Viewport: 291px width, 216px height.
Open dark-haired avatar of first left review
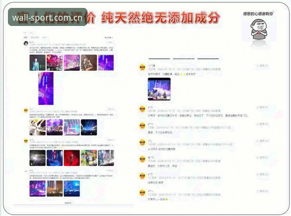[x=26, y=43]
